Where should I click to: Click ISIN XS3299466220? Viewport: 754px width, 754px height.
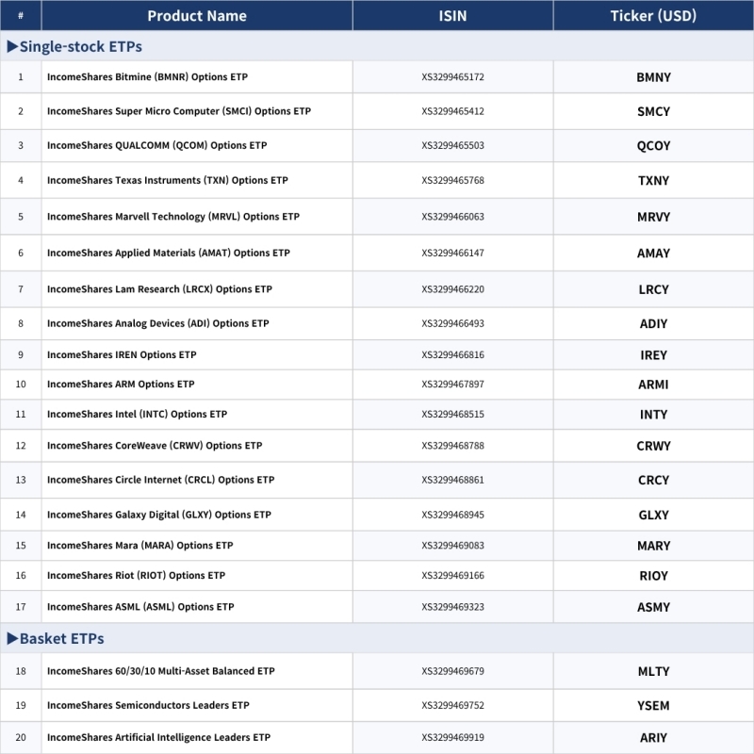tap(452, 289)
